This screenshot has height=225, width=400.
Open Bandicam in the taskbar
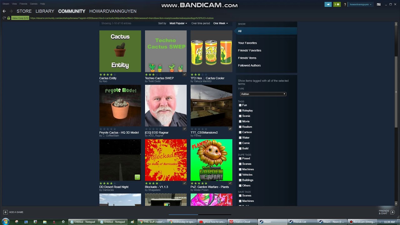(362, 222)
